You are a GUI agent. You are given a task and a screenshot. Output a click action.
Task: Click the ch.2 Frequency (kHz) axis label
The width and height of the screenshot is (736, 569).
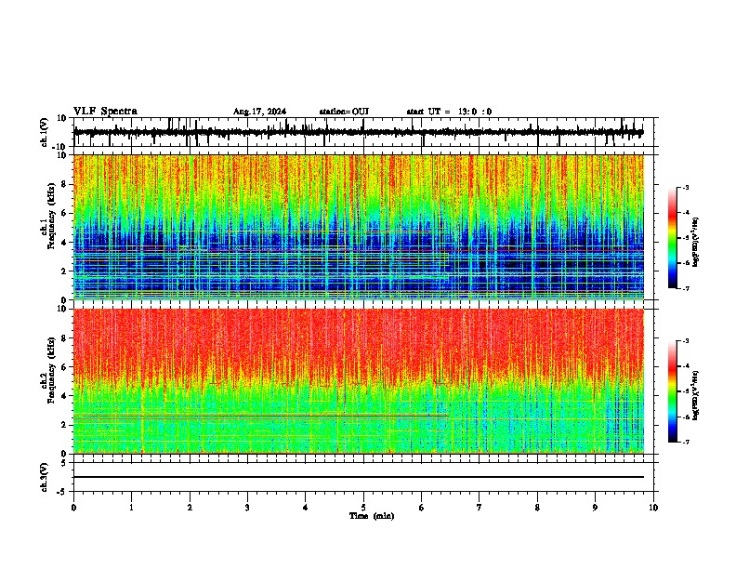tap(49, 370)
